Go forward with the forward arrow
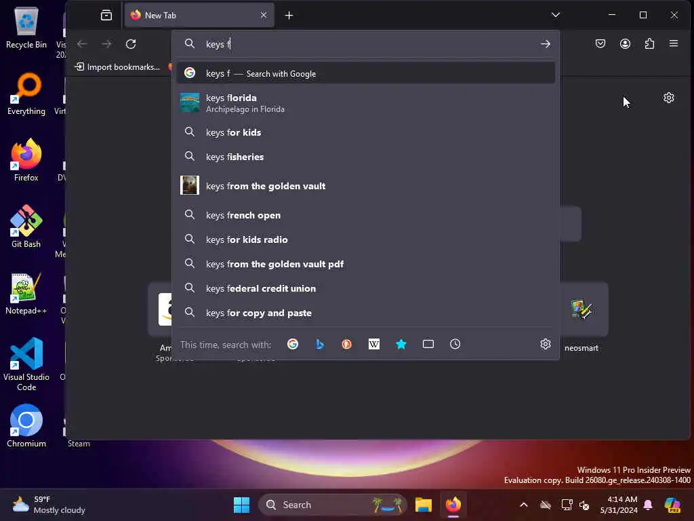The width and height of the screenshot is (694, 521). 106,44
